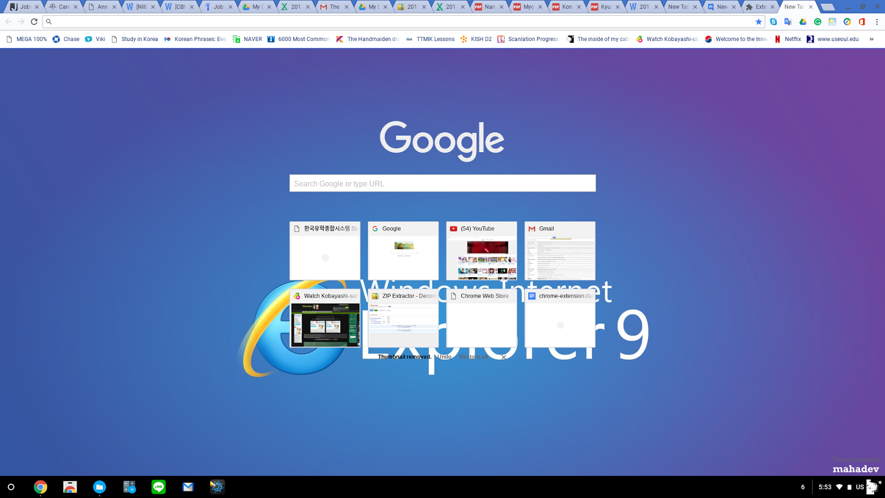Open the Chrome Web Store from the shelf

(x=70, y=487)
